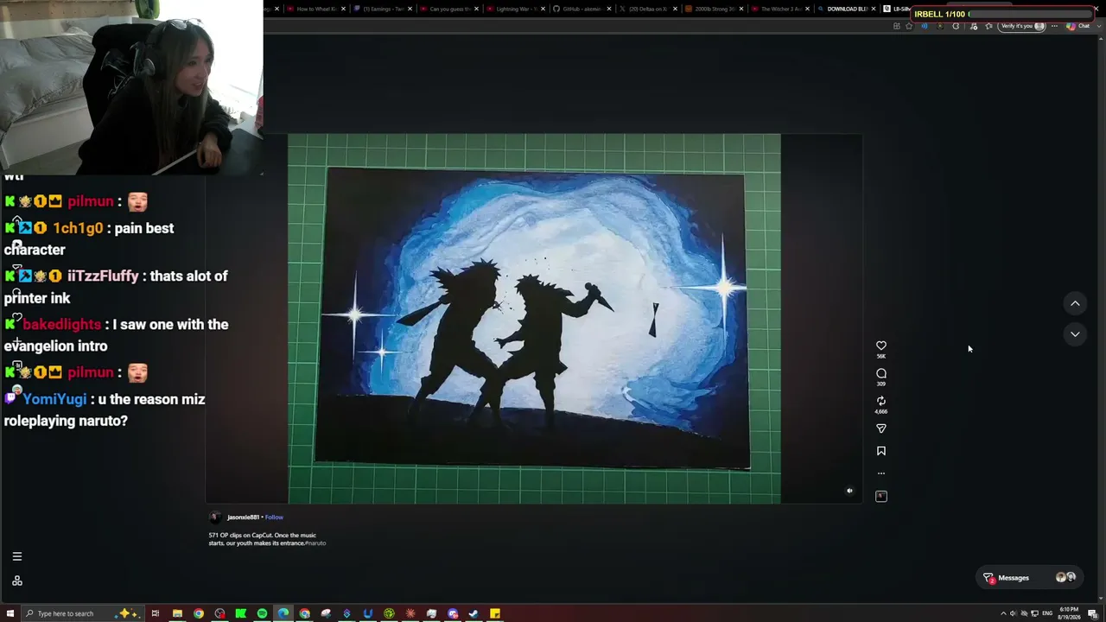Click iiTzzFluffy's username in chat
The width and height of the screenshot is (1106, 622).
(103, 276)
